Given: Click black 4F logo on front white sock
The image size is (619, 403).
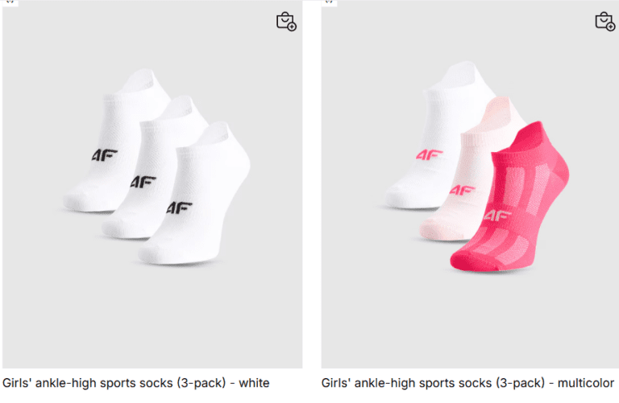Looking at the screenshot, I should [x=180, y=208].
